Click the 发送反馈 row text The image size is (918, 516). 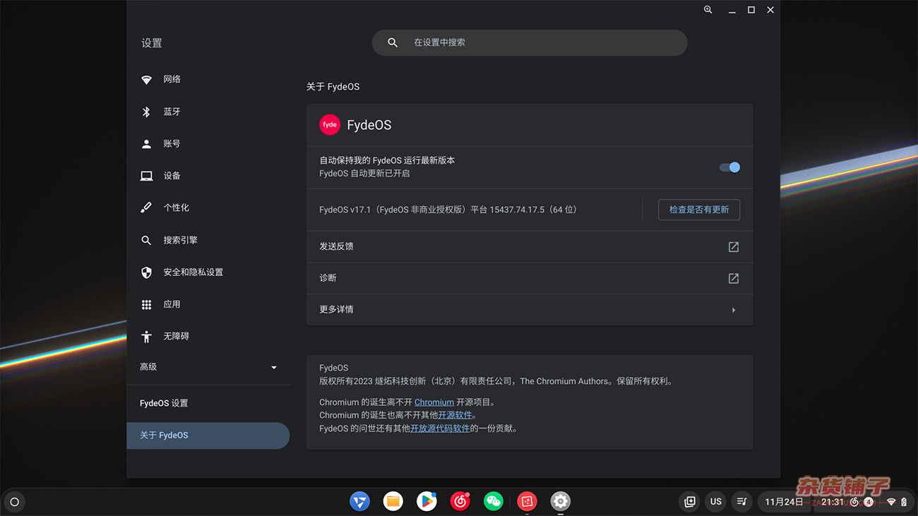(336, 246)
